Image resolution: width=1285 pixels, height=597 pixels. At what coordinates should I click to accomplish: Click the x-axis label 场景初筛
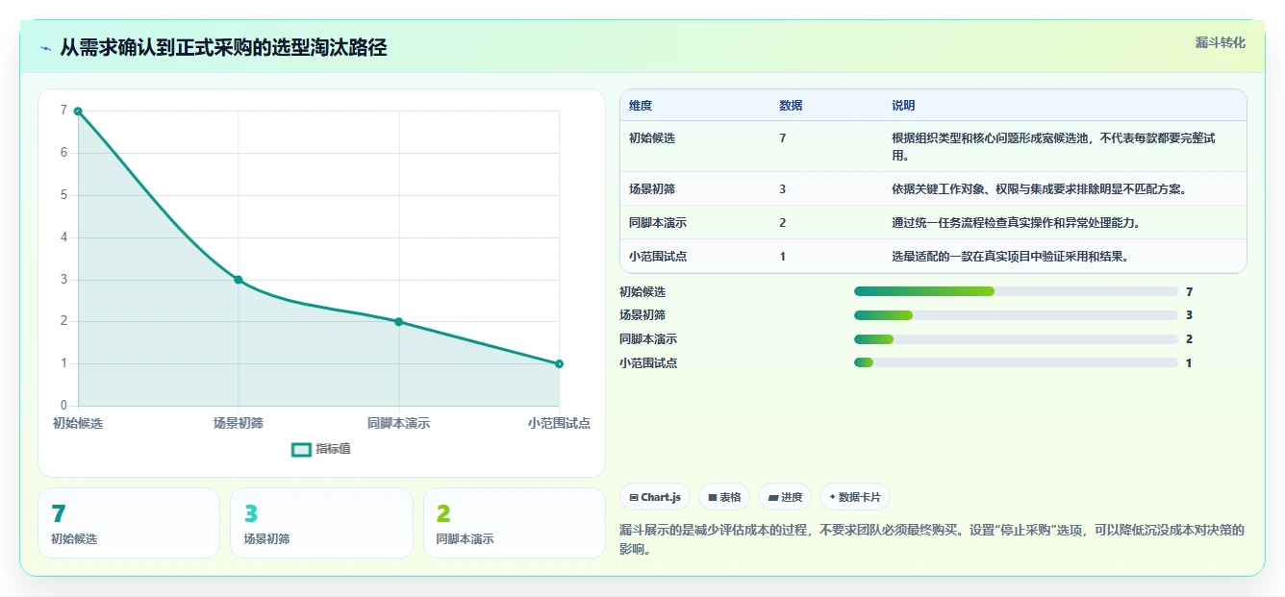click(x=239, y=423)
